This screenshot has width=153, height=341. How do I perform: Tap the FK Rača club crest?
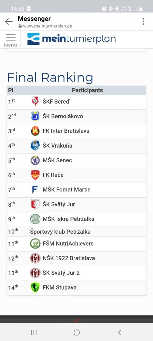point(35,175)
